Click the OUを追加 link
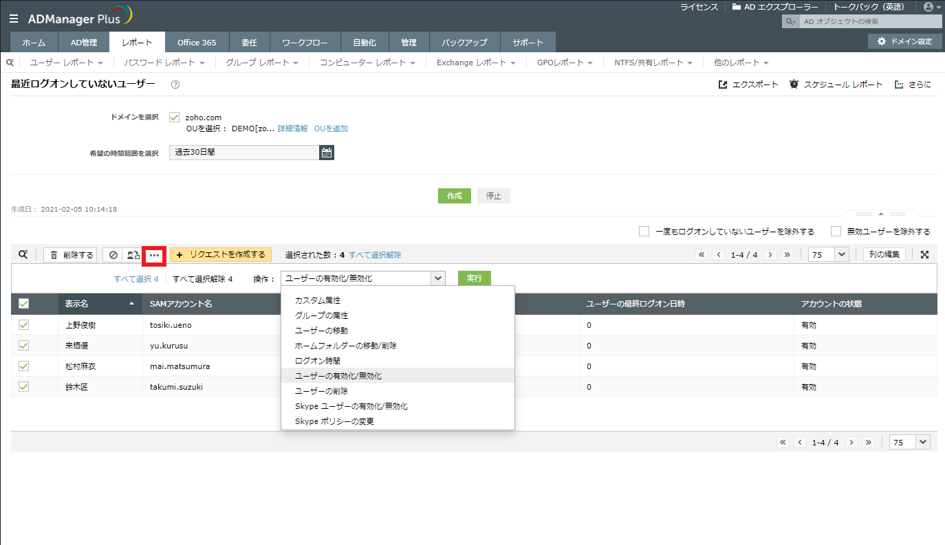Screen dimensions: 945x545 point(331,129)
